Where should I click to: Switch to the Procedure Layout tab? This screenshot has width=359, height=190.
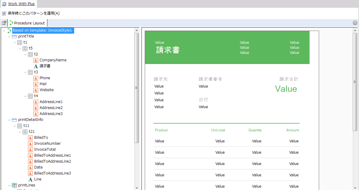[29, 23]
